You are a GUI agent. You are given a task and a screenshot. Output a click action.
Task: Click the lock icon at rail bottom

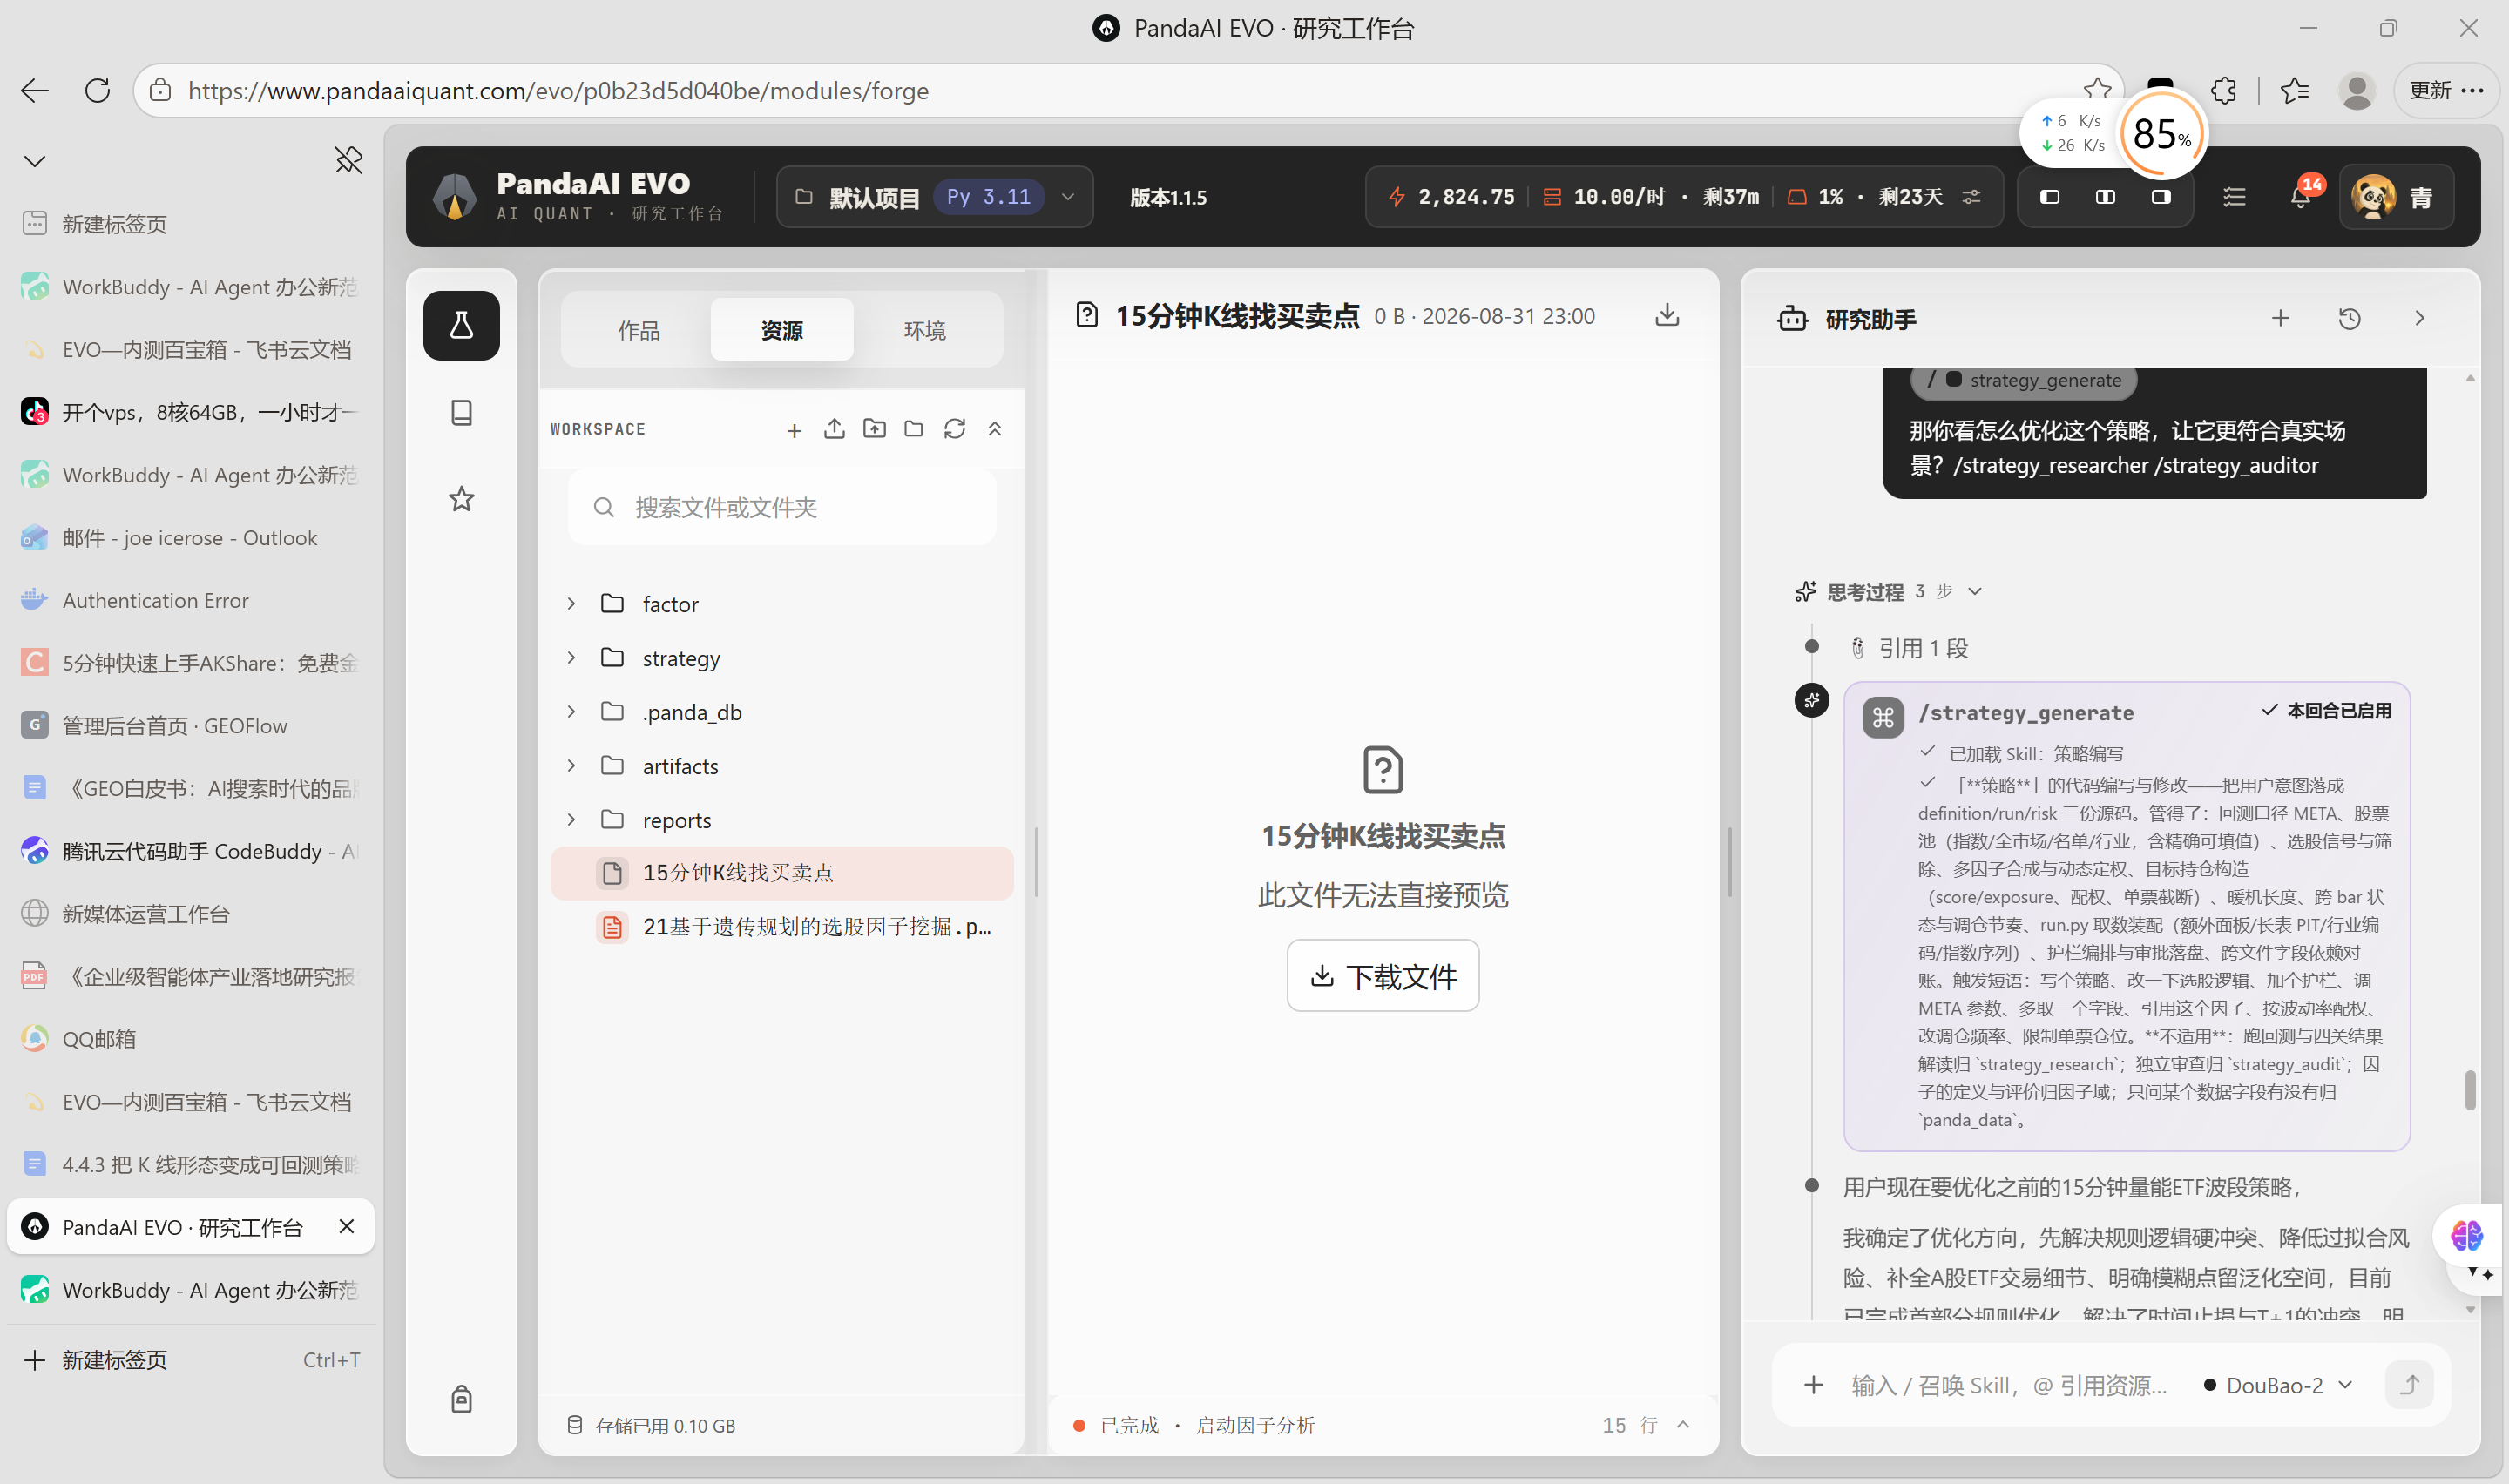pyautogui.click(x=461, y=1398)
